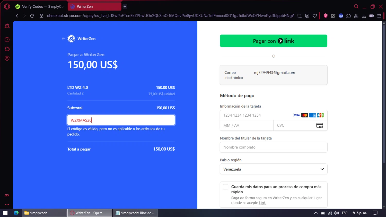Viewport: 386px width, 217px height.
Task: Open the Windows Start menu
Action: tap(5, 213)
